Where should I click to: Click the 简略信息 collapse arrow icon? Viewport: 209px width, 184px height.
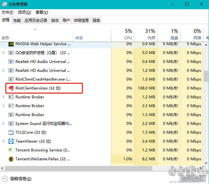[x=5, y=179]
